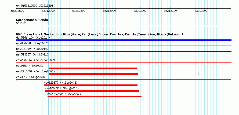Click the dgv5666n100 (Coe2014) variant label
239x115 pixels.
point(33,38)
